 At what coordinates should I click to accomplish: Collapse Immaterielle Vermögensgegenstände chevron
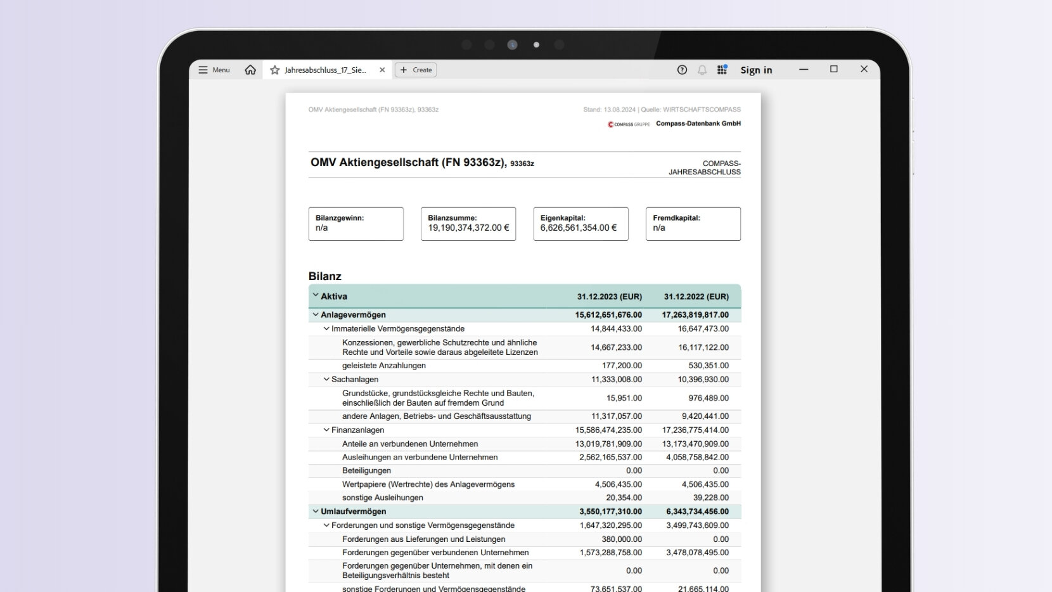pyautogui.click(x=326, y=328)
